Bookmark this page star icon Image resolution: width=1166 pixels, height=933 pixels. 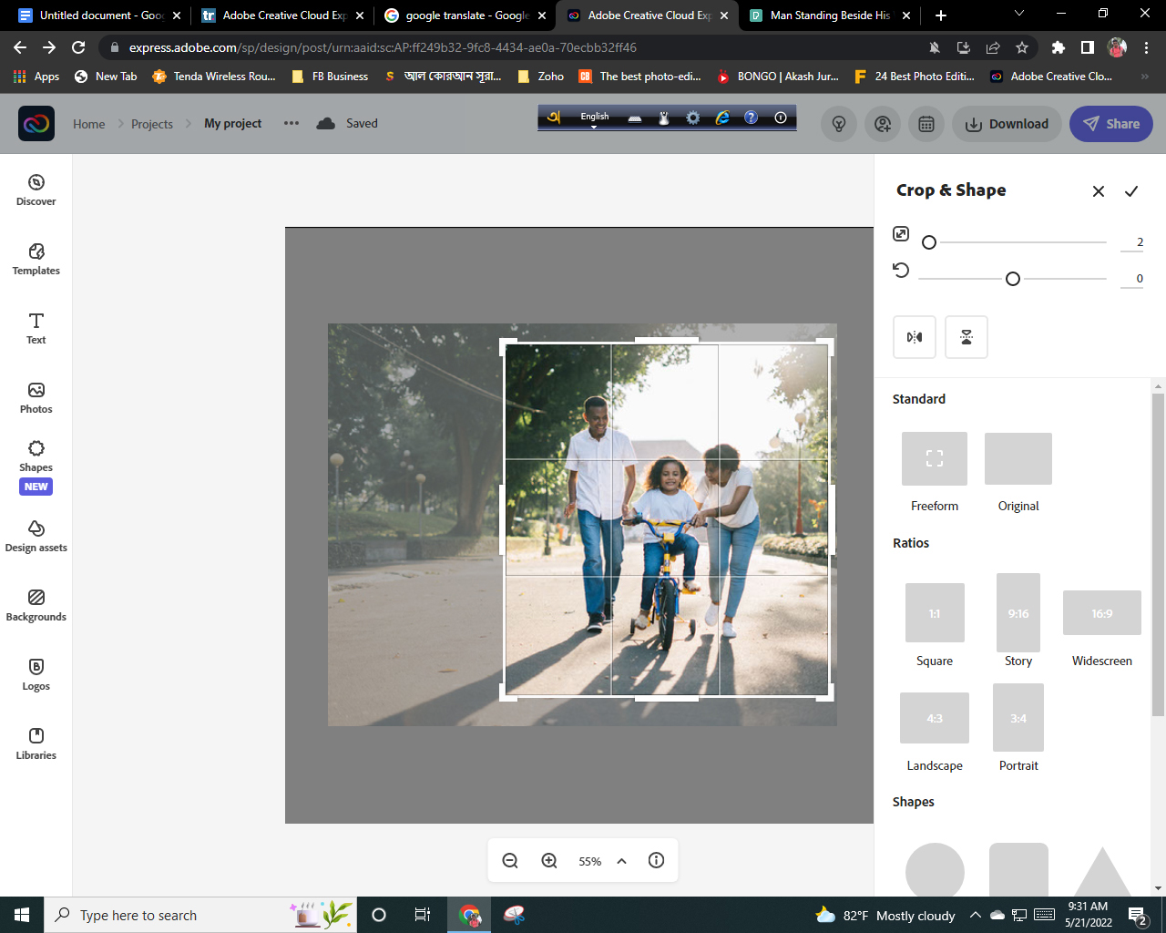1022,47
